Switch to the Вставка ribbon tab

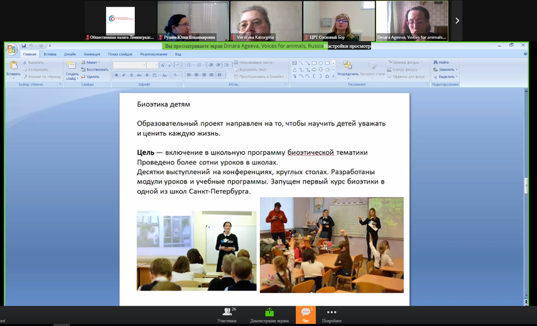(x=50, y=54)
